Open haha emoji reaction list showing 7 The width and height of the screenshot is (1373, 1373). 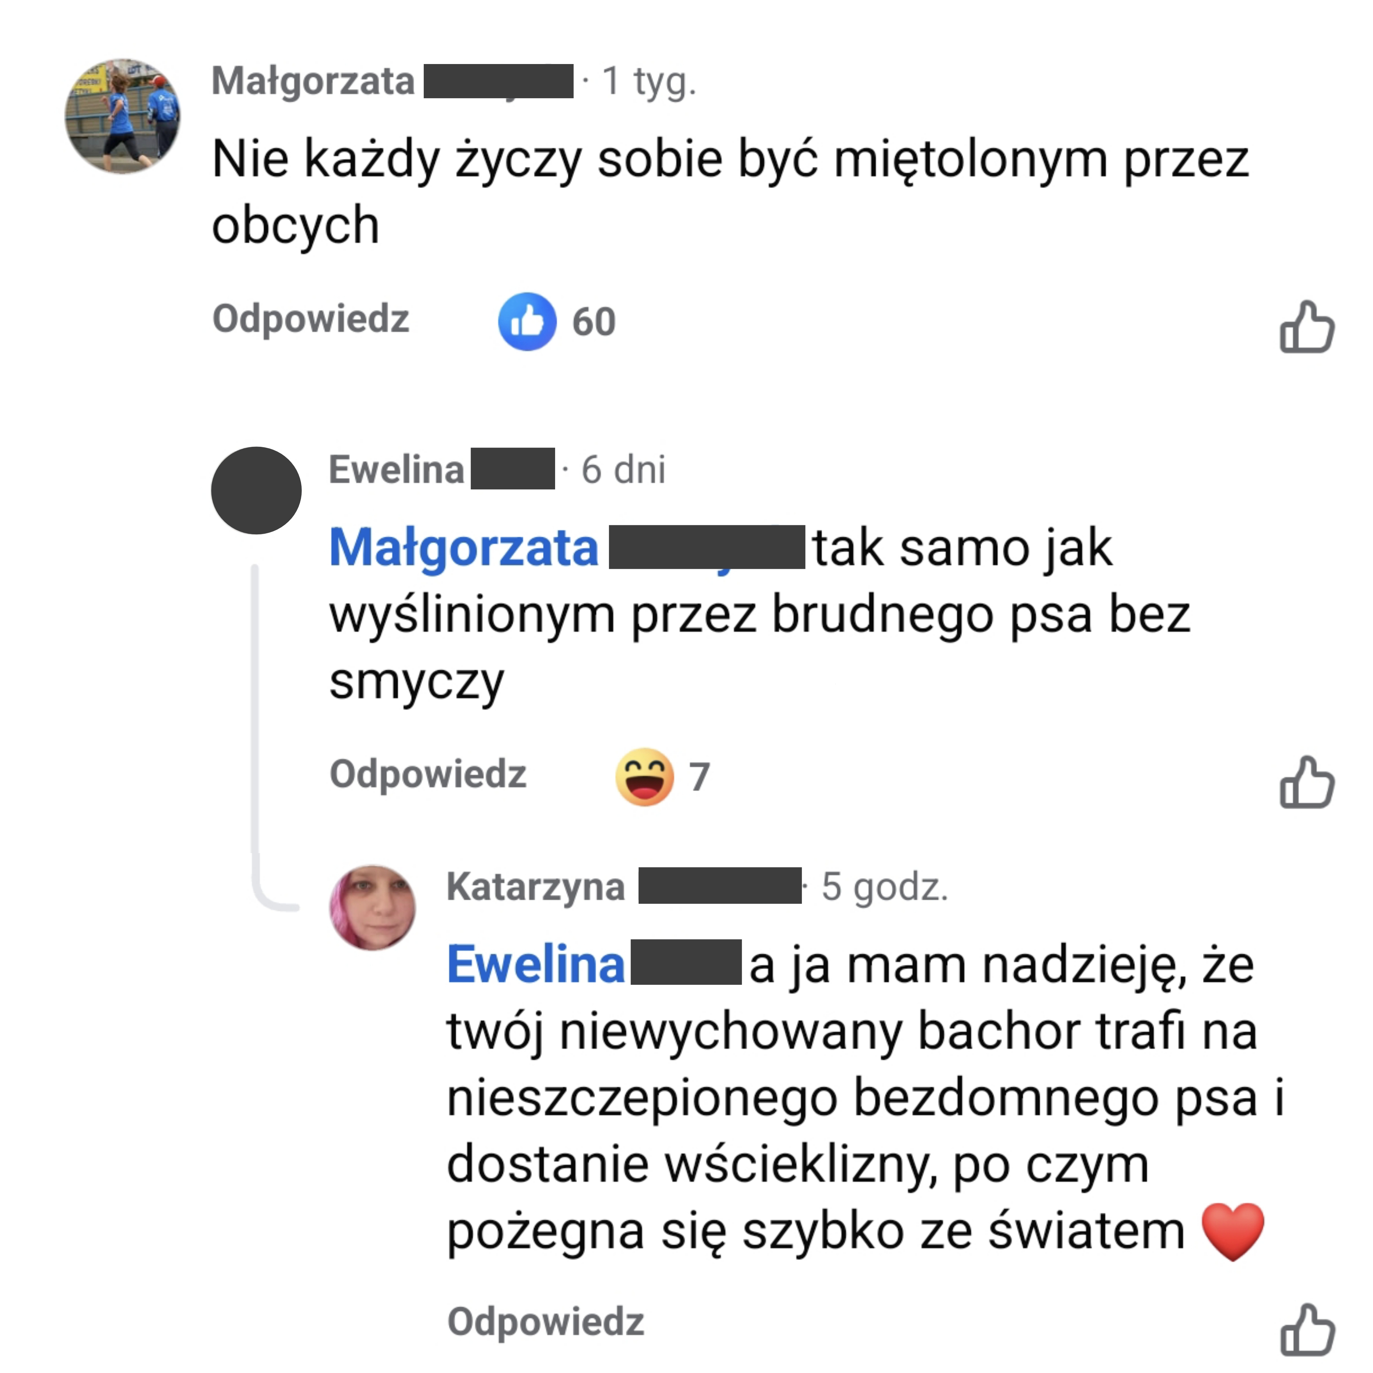[x=662, y=777]
